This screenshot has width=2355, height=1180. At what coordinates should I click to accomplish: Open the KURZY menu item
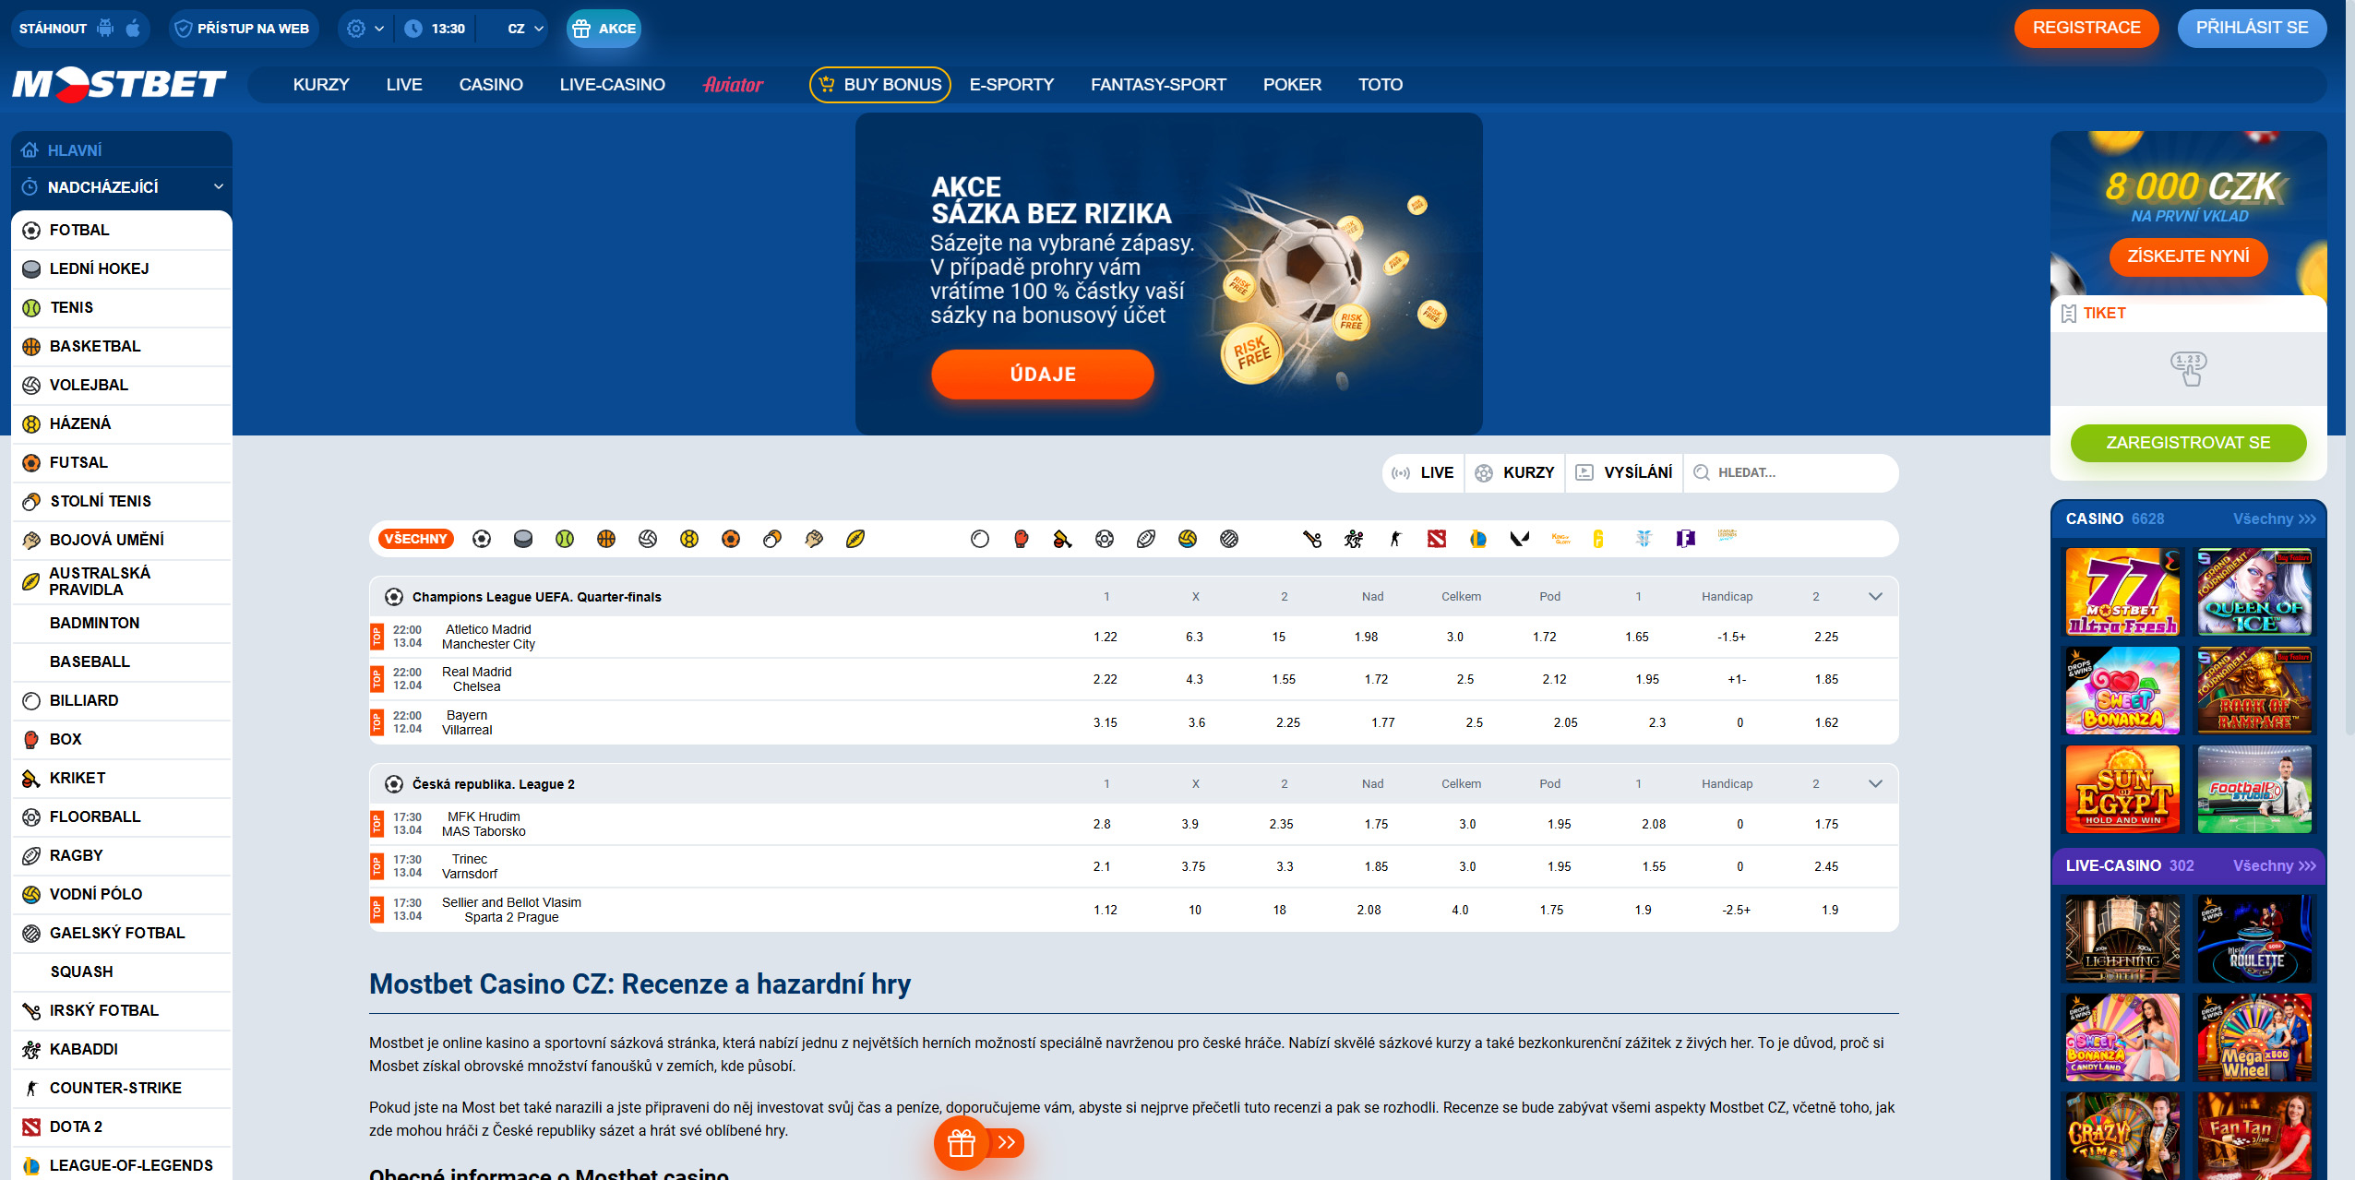click(321, 85)
